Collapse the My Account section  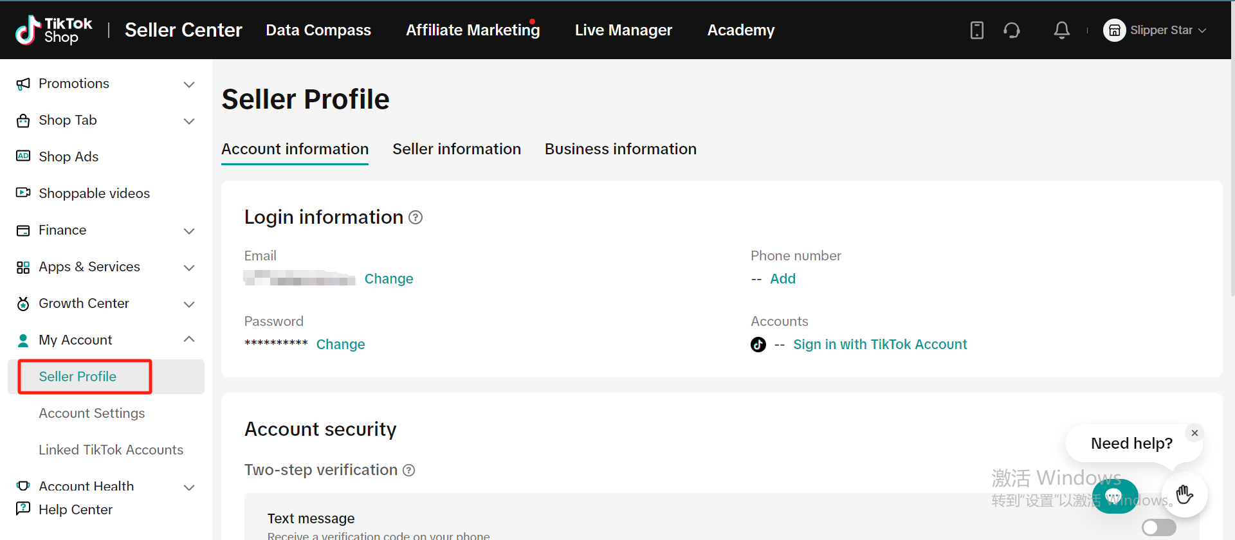click(x=188, y=339)
